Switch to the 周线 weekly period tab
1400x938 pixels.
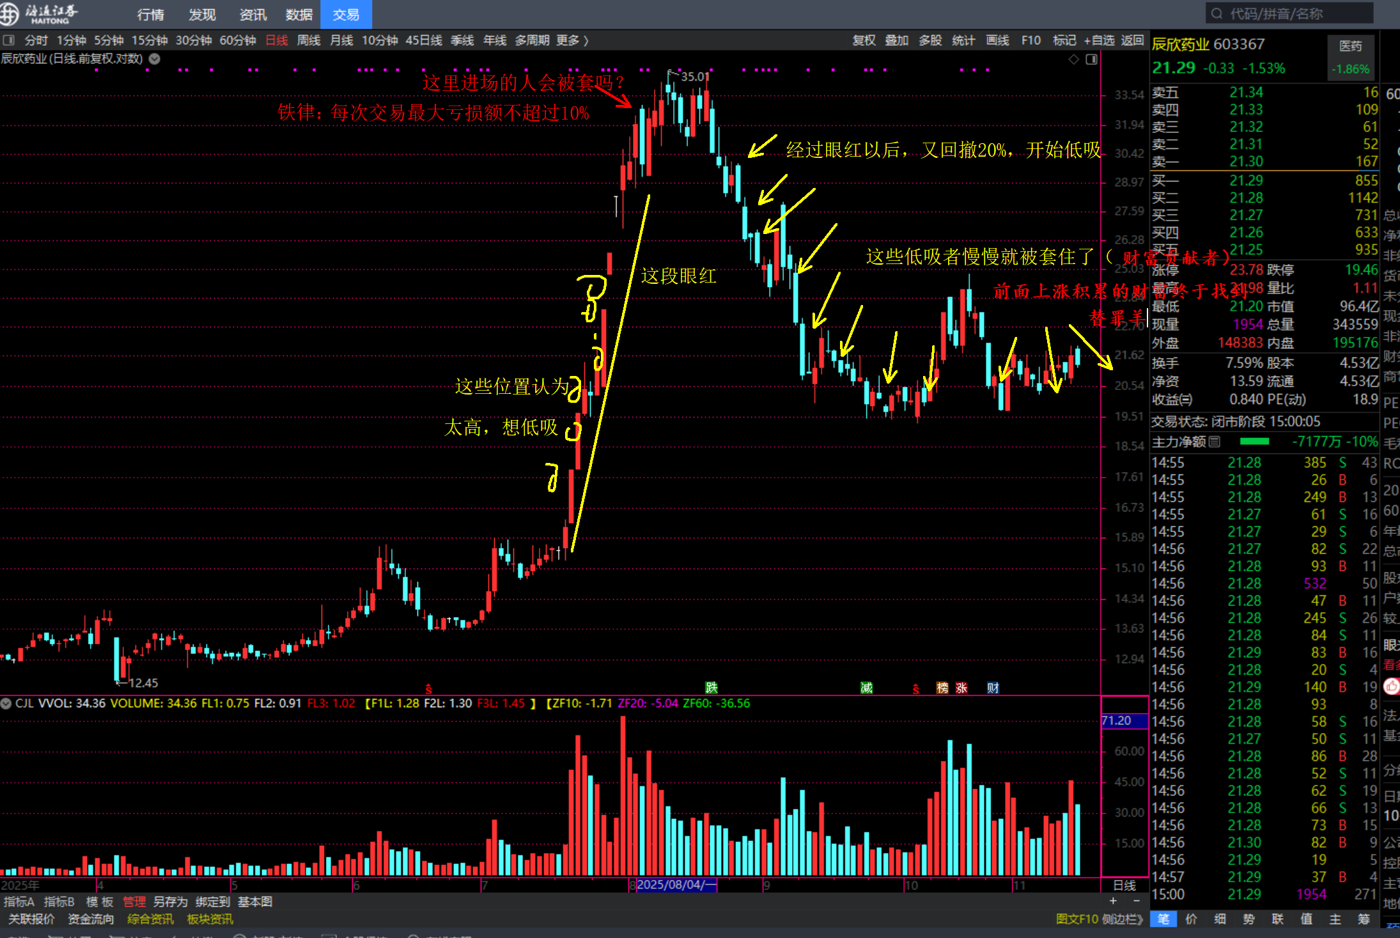[309, 40]
